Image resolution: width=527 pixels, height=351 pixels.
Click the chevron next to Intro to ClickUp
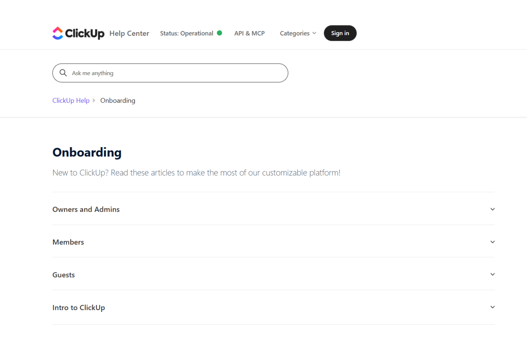492,307
